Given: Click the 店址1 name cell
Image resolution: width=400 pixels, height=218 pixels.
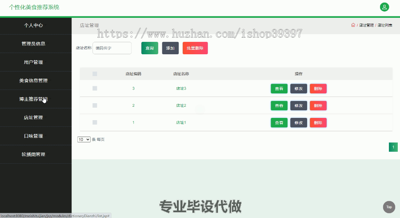Looking at the screenshot, I should coord(181,122).
